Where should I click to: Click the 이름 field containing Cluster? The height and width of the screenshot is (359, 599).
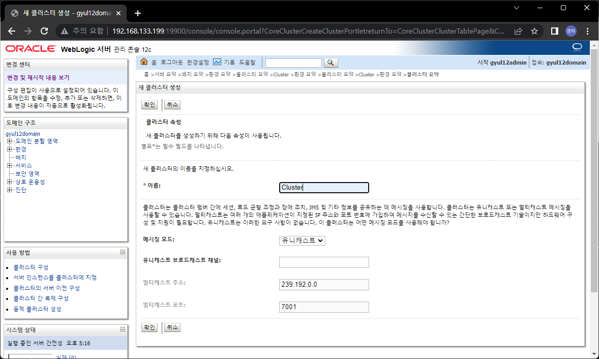pyautogui.click(x=324, y=188)
